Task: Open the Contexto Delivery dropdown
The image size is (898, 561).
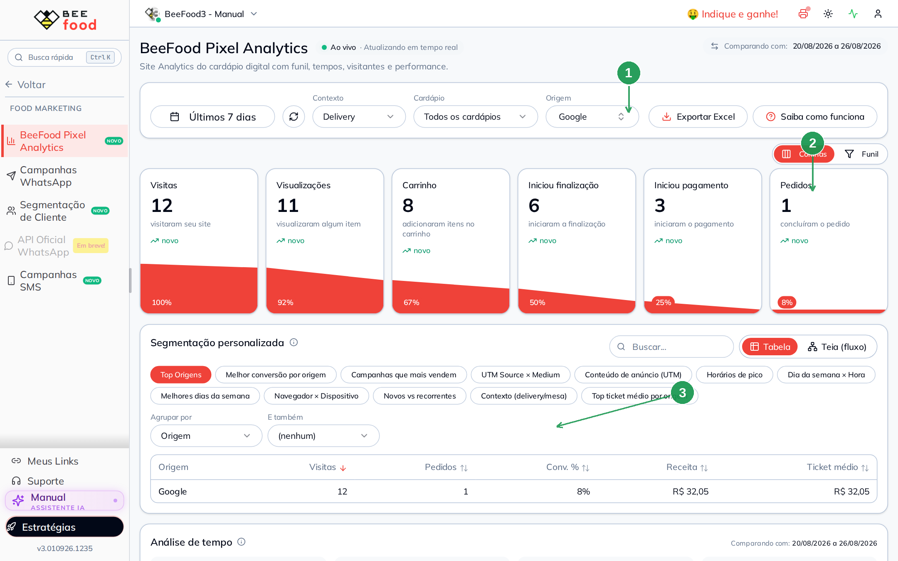Action: (x=359, y=117)
